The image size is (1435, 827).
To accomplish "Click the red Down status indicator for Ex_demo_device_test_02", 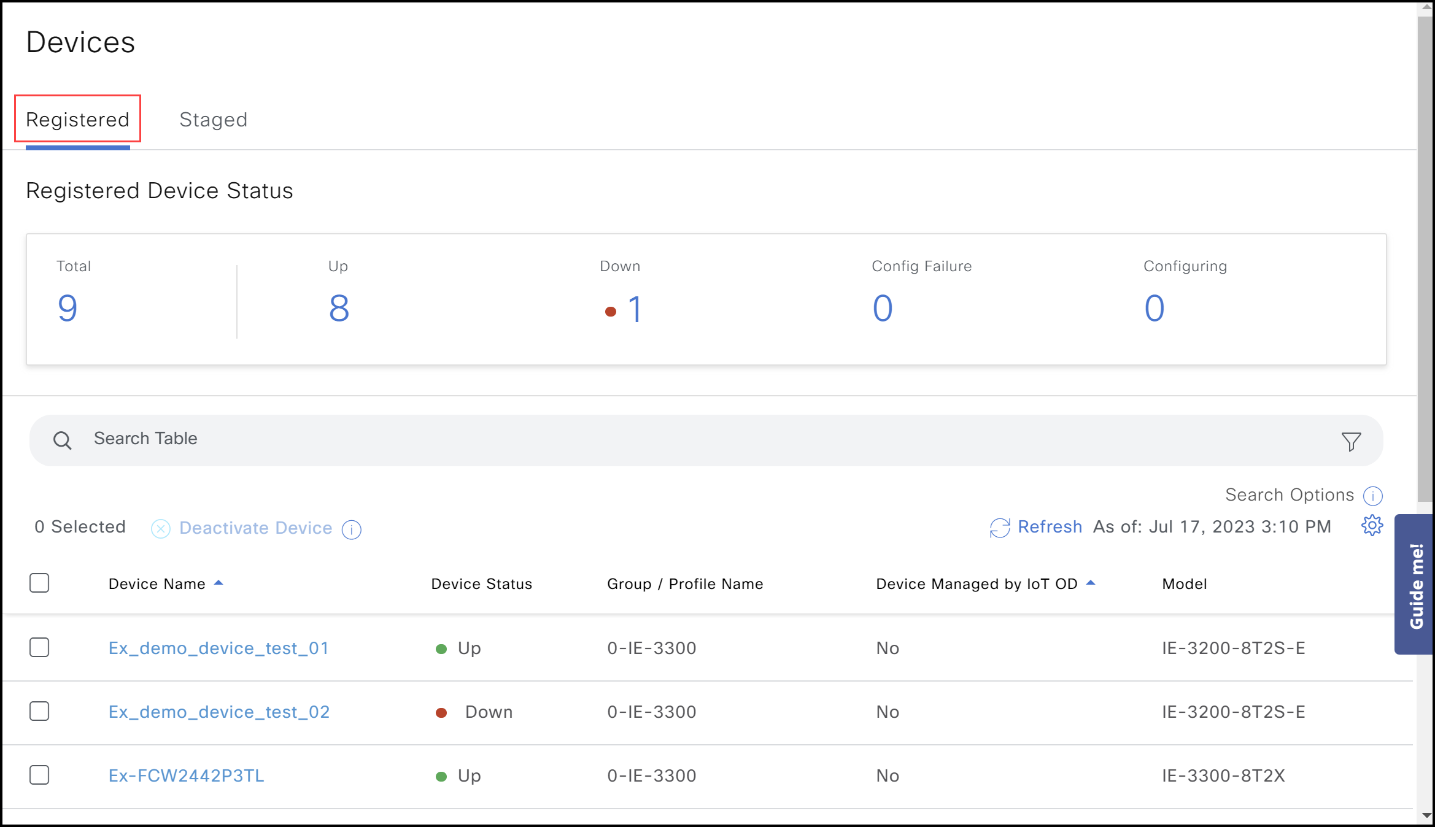I will (441, 712).
